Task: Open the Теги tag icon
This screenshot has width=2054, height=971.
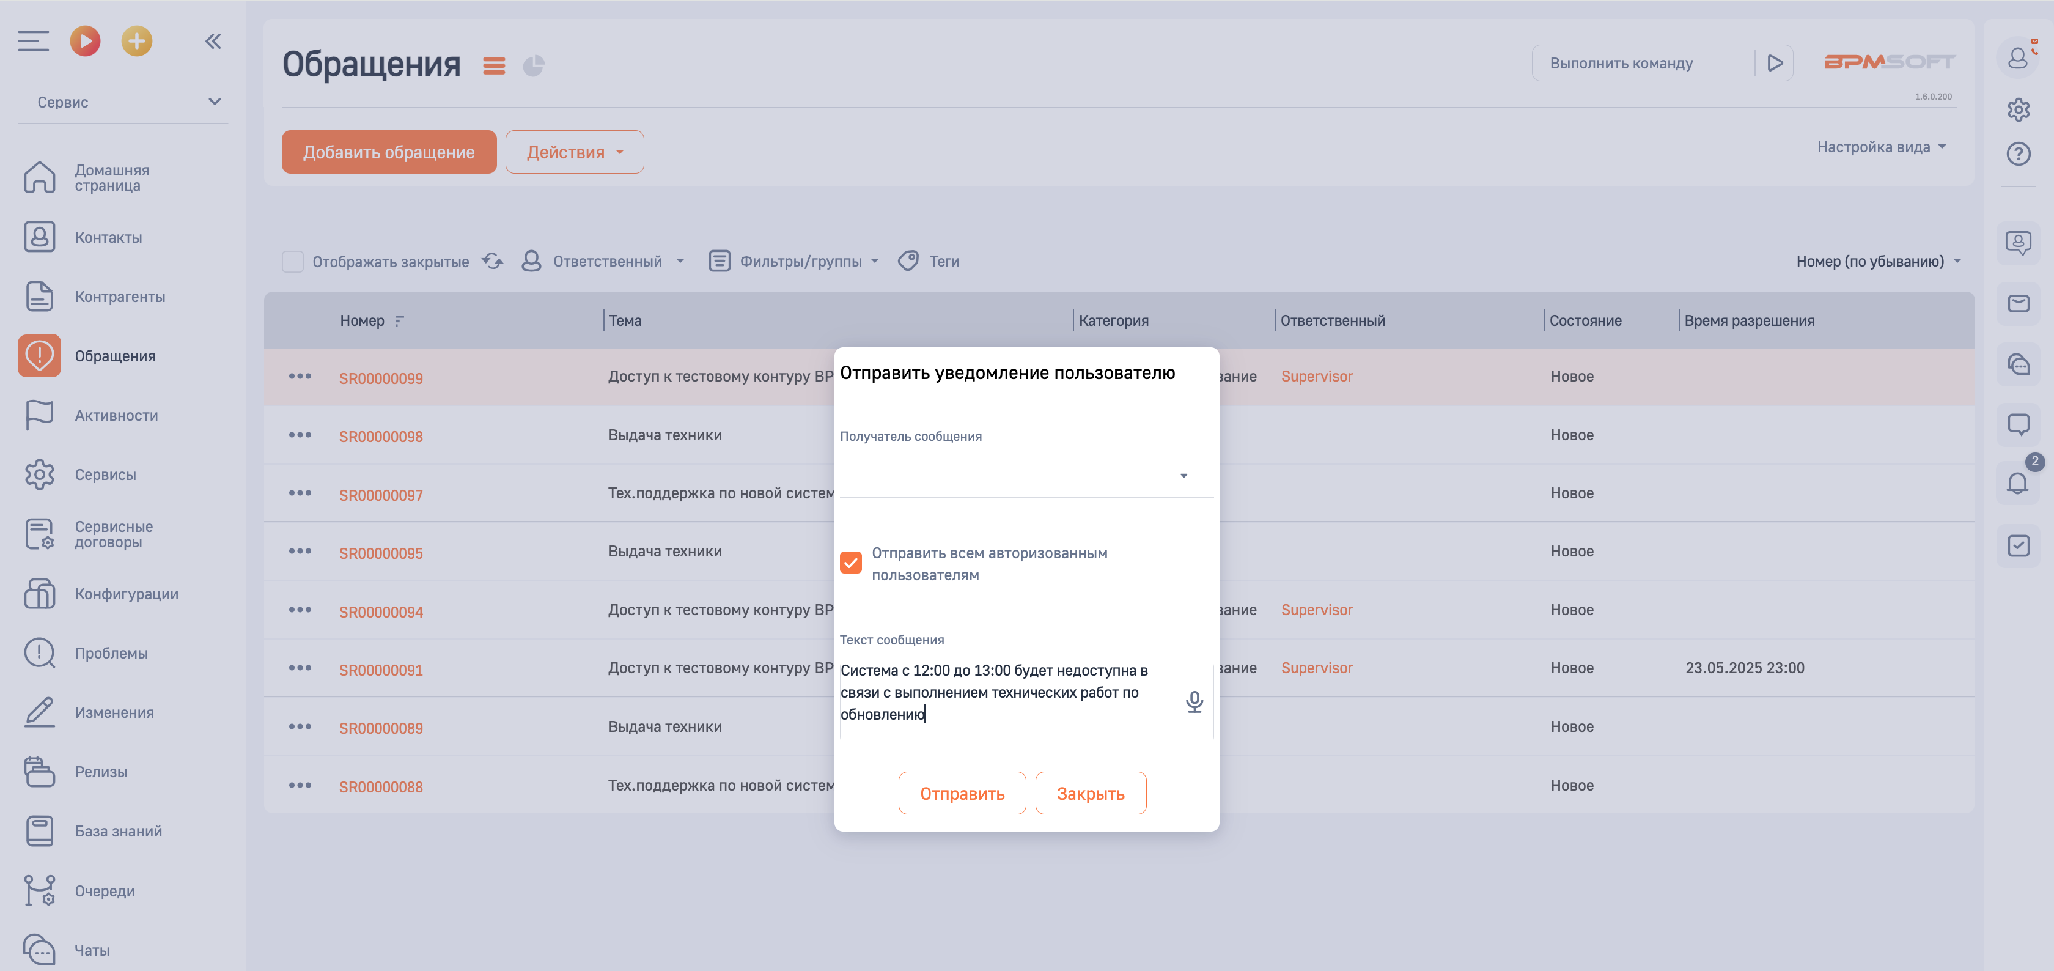Action: point(909,261)
